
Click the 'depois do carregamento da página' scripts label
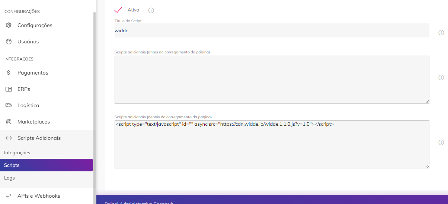point(163,117)
